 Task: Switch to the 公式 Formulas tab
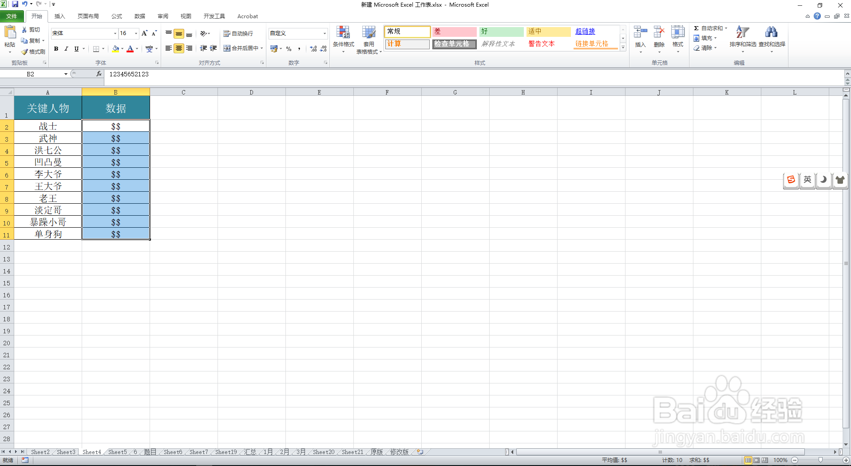pyautogui.click(x=117, y=16)
